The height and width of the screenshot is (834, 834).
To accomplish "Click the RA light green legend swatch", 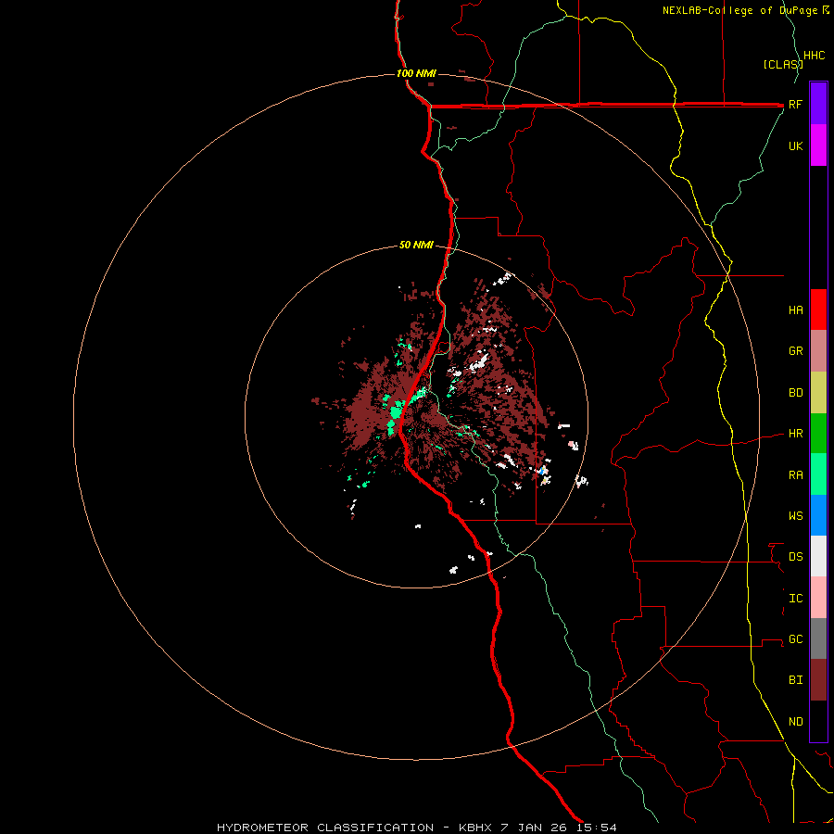I will point(818,474).
